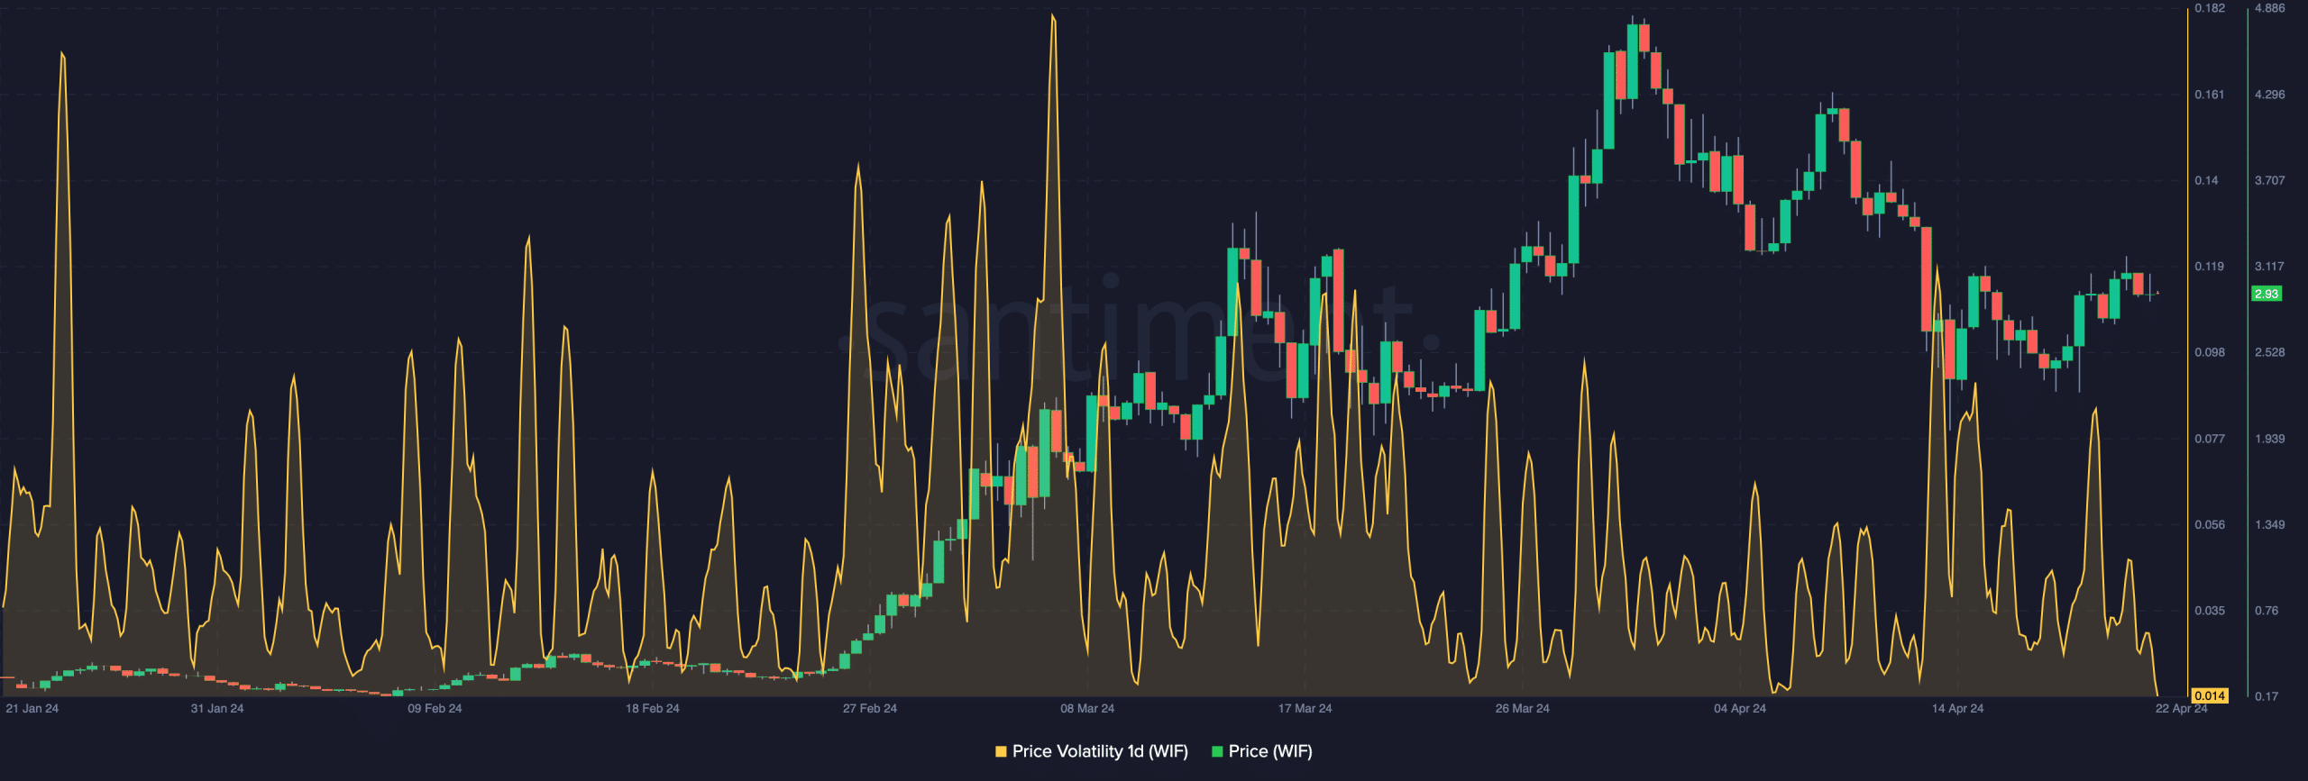Click the 0.077 volatility axis value
Image resolution: width=2308 pixels, height=781 pixels.
pos(2210,439)
